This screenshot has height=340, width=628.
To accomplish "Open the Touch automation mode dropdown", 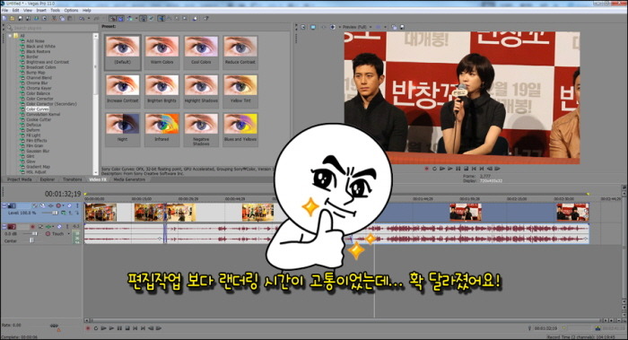I will point(58,234).
